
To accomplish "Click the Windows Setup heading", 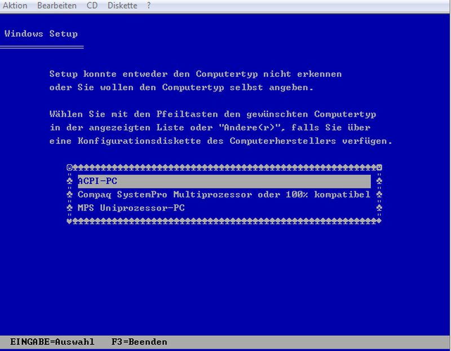I will click(41, 34).
